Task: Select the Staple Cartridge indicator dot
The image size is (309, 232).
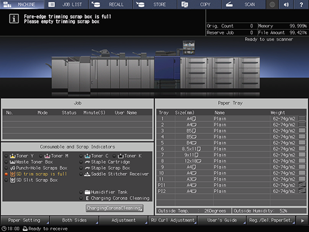Action: (81, 162)
